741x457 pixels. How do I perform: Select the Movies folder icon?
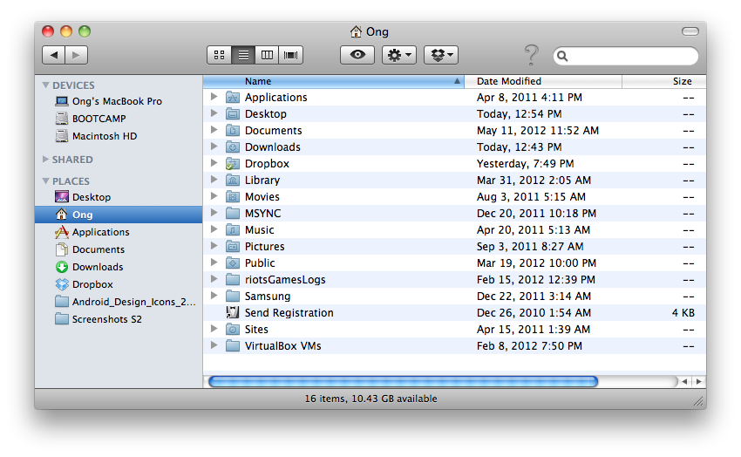pyautogui.click(x=233, y=196)
